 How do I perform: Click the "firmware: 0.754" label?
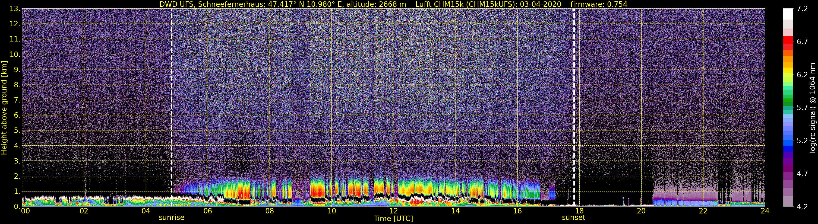[x=599, y=4]
